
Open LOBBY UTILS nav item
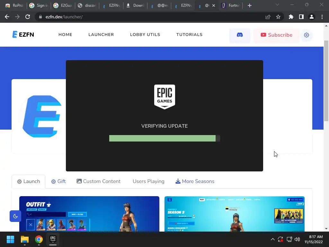pos(145,35)
